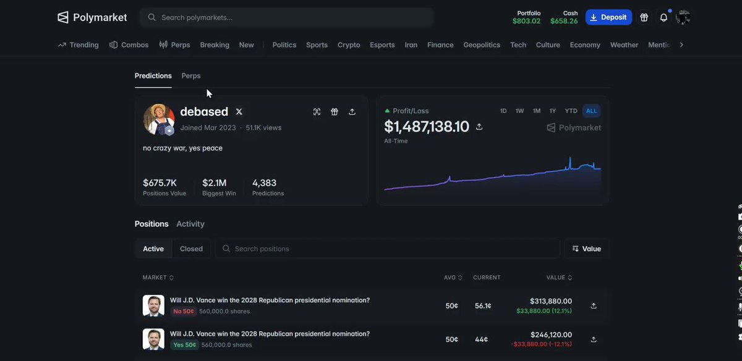
Task: Open the Perps category in top navigation
Action: point(174,45)
